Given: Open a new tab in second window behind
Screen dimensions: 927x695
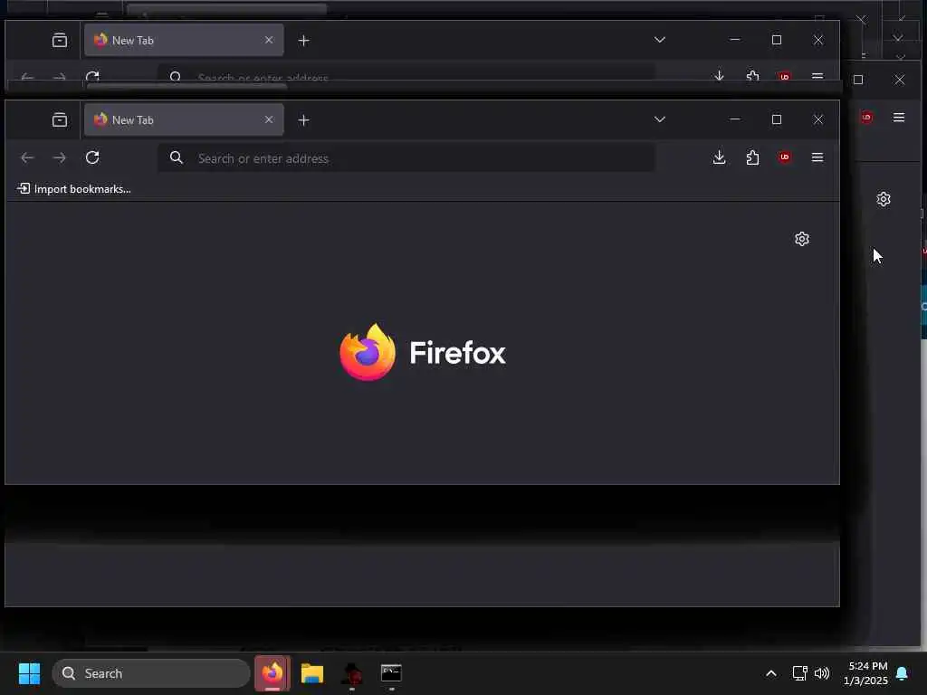Looking at the screenshot, I should pos(304,40).
